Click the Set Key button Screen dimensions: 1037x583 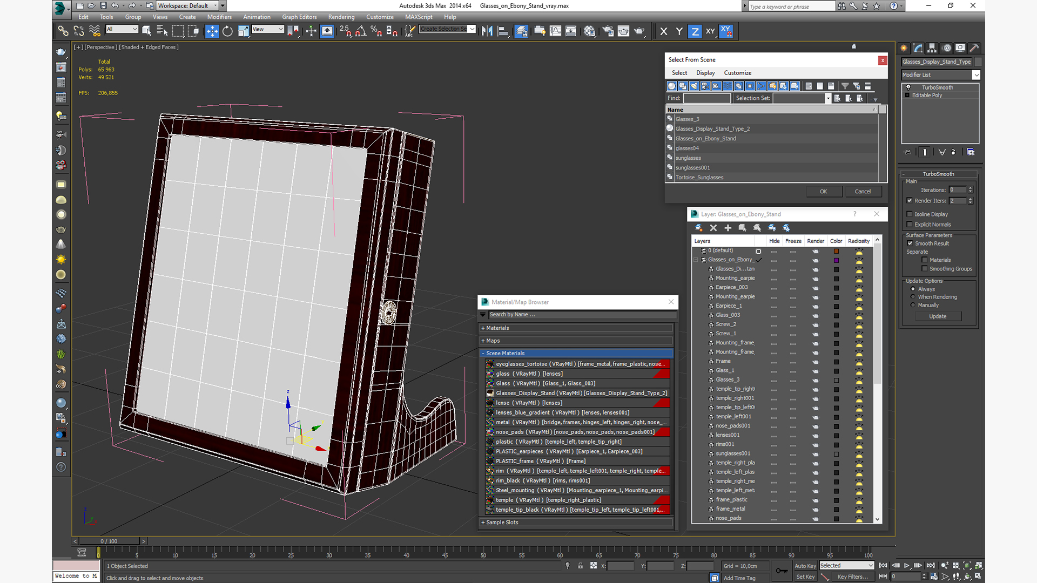(x=805, y=577)
